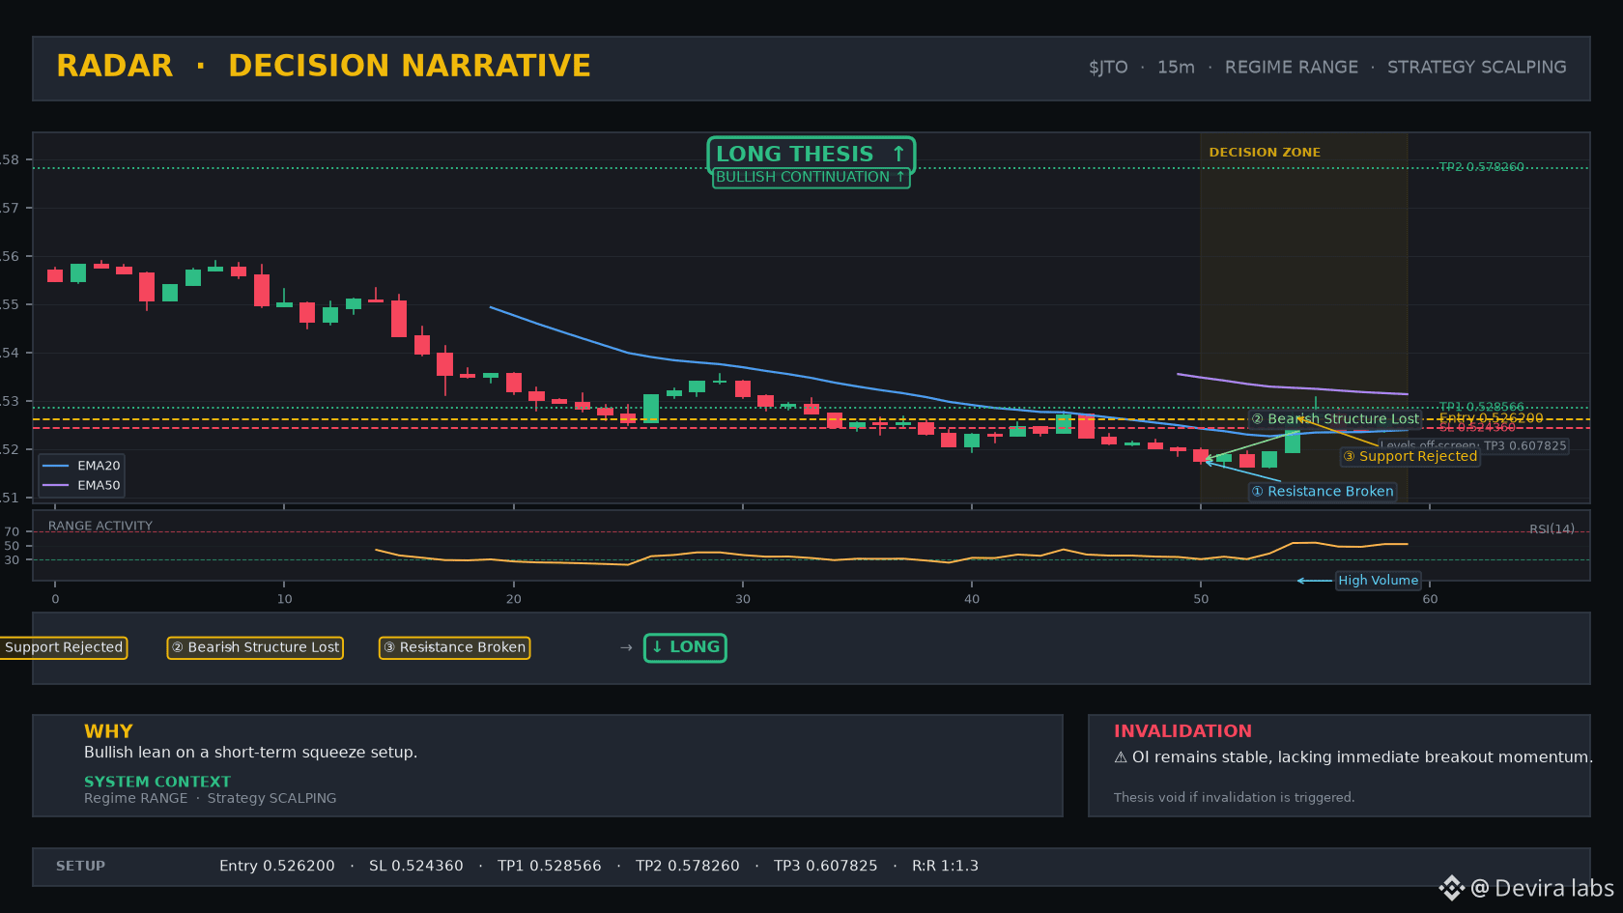Click the Bearish Structure Lost annotation on the chart

(1335, 419)
